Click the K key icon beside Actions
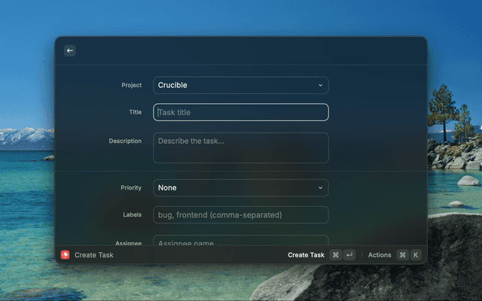Screen dimensions: 482x301 416,255
